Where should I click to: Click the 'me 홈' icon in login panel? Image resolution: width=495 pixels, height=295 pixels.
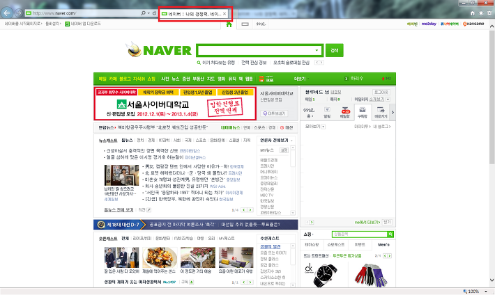coord(309,112)
